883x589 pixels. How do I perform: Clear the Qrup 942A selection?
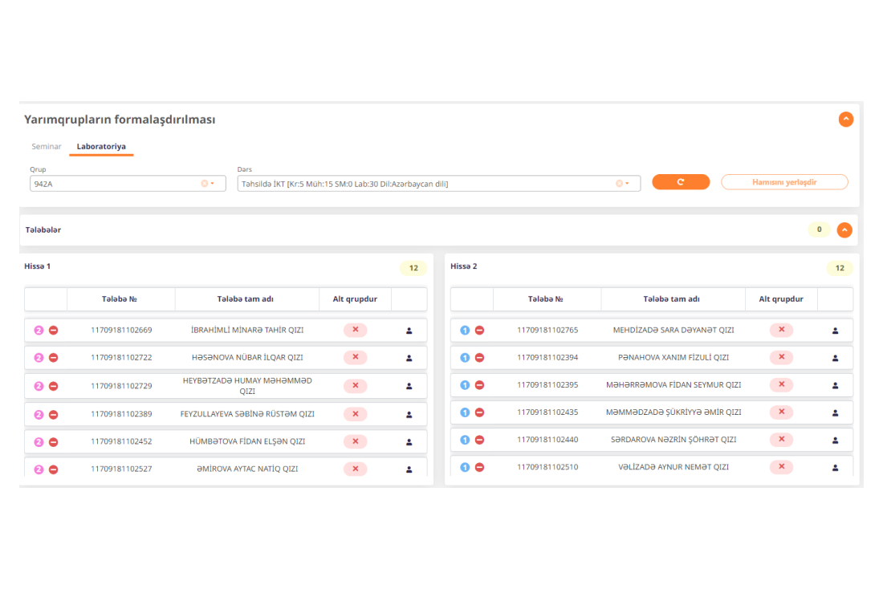pos(204,184)
